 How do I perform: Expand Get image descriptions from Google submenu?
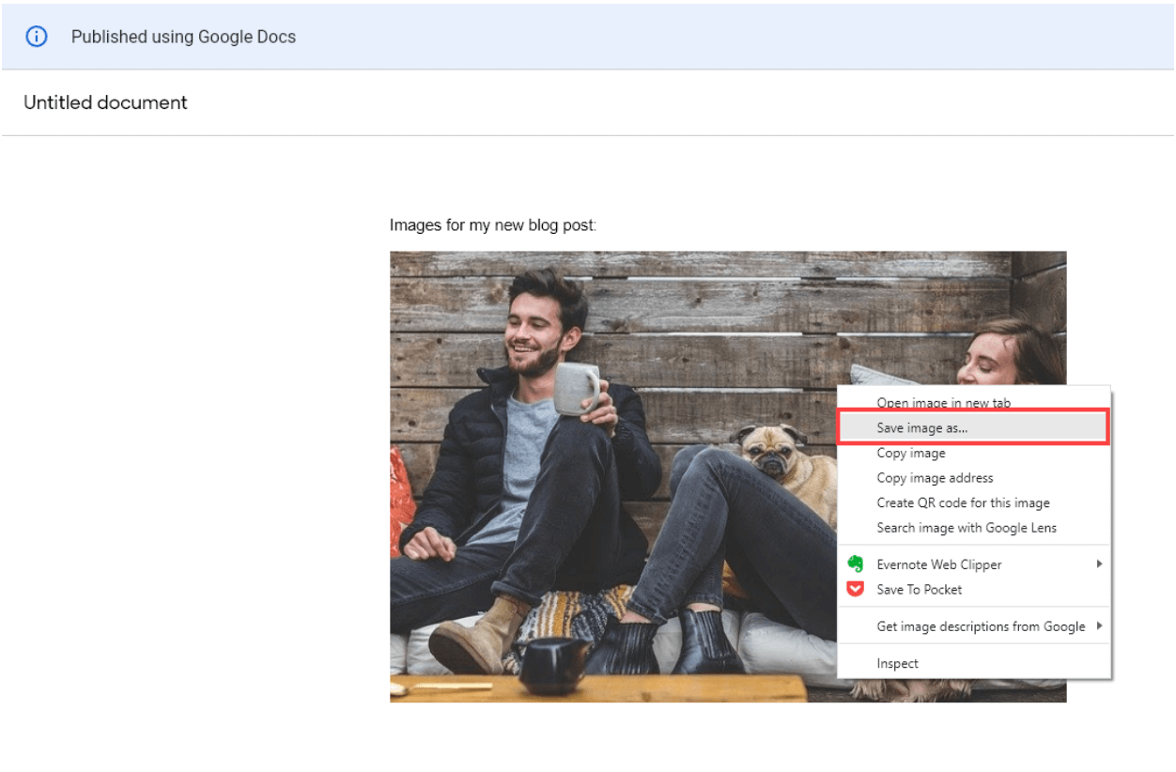[x=1100, y=625]
